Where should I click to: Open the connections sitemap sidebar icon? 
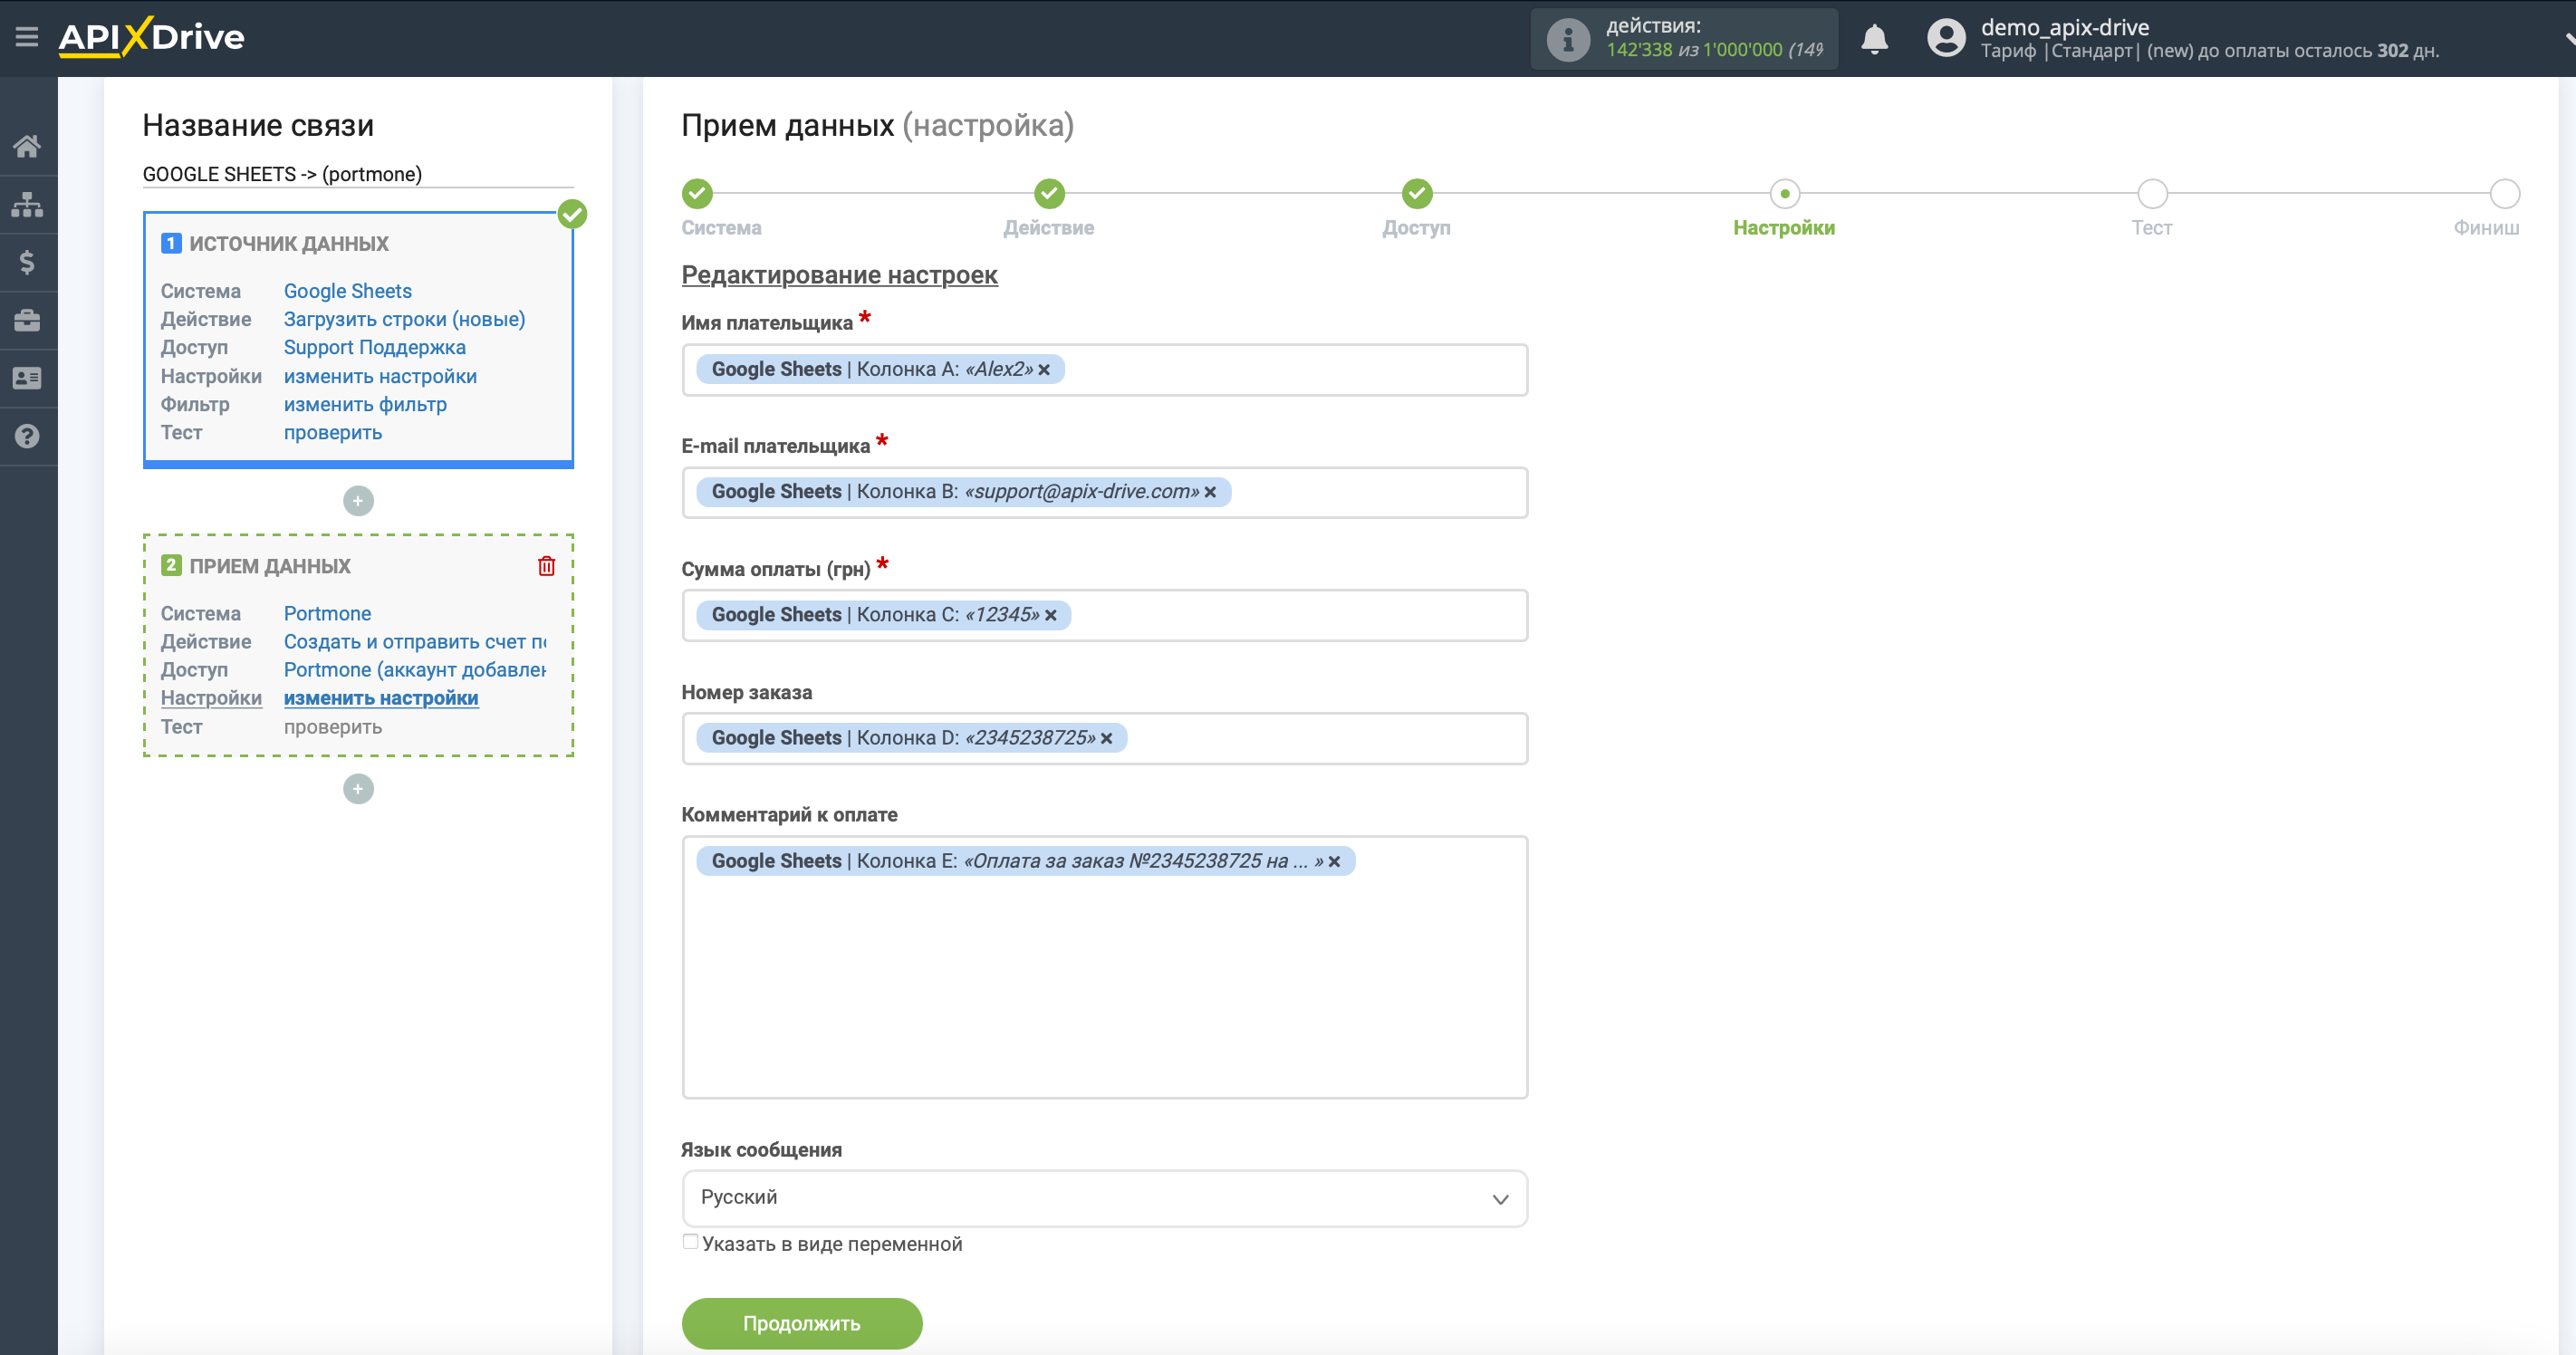pyautogui.click(x=27, y=204)
